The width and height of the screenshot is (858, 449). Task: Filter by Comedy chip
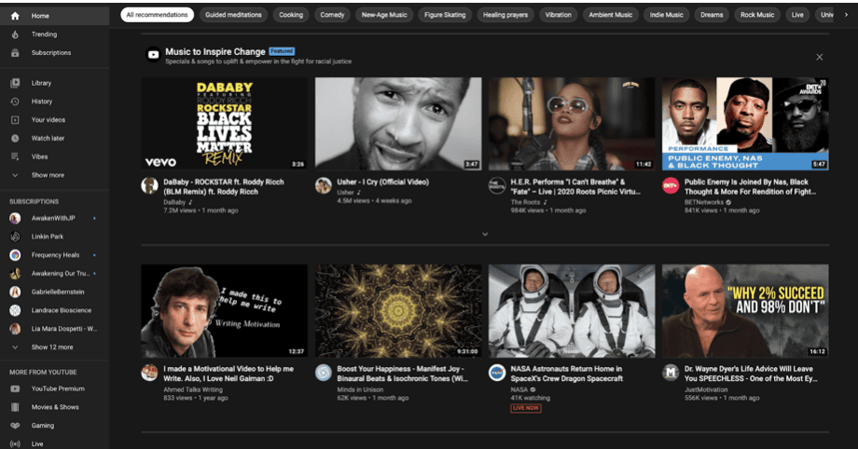point(332,15)
